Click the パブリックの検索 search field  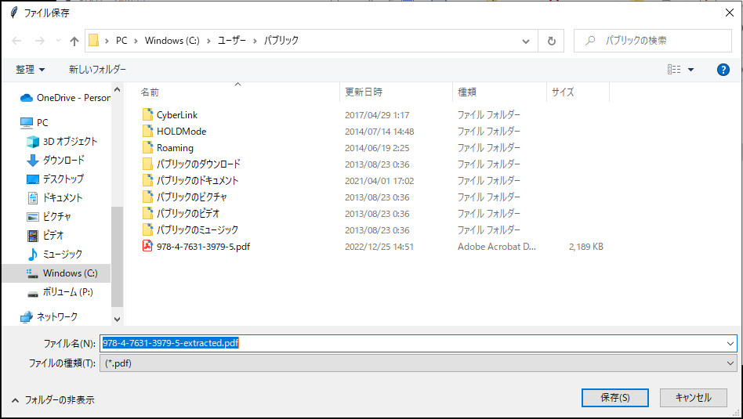[658, 41]
